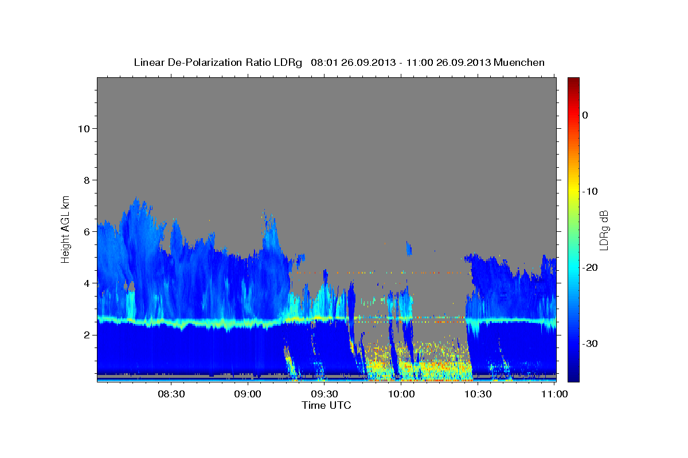This screenshot has height=458, width=688.
Task: Click the height tick label 4
Action: (x=86, y=283)
